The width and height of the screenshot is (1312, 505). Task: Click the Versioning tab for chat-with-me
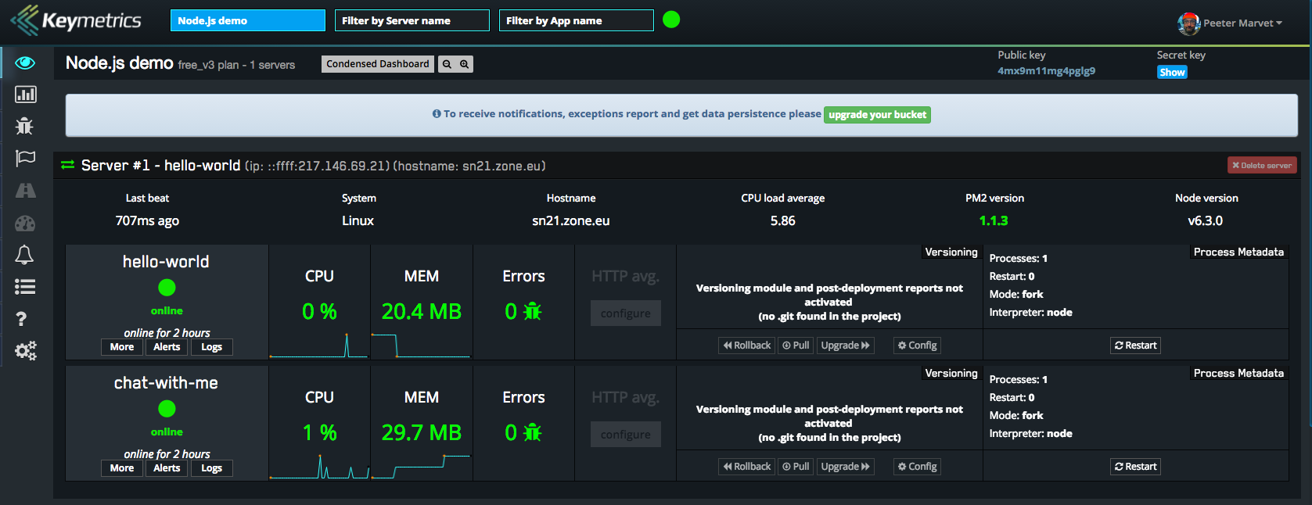(951, 373)
